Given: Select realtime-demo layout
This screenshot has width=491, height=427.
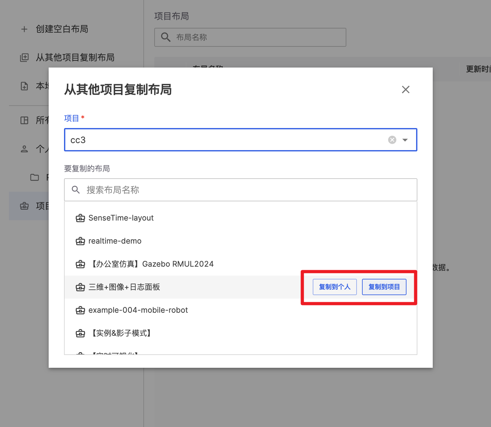Looking at the screenshot, I should click(115, 241).
